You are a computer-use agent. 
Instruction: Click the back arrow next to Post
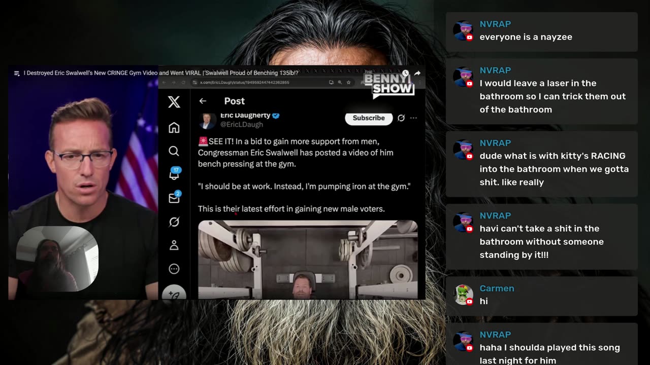203,101
